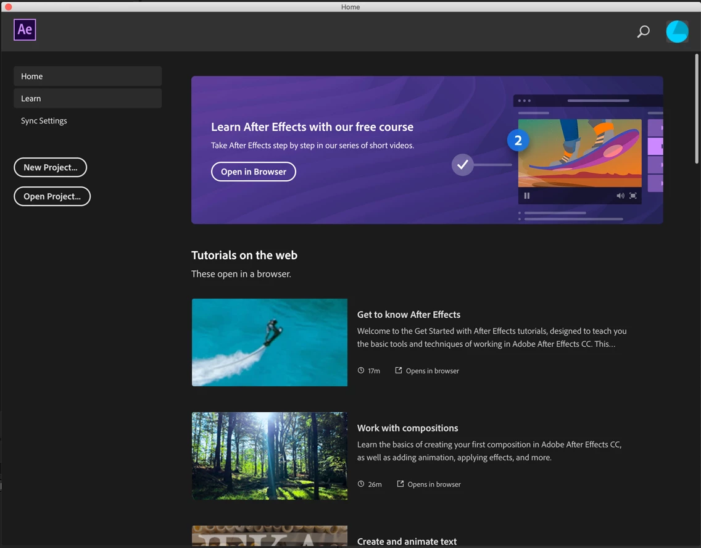
Task: Click the vertical scrollbar thumb
Action: click(x=697, y=109)
